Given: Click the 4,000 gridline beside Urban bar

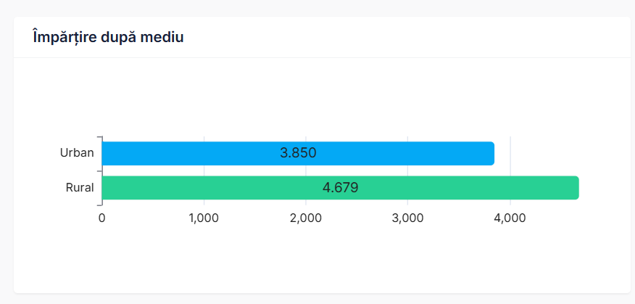Looking at the screenshot, I should [x=510, y=153].
